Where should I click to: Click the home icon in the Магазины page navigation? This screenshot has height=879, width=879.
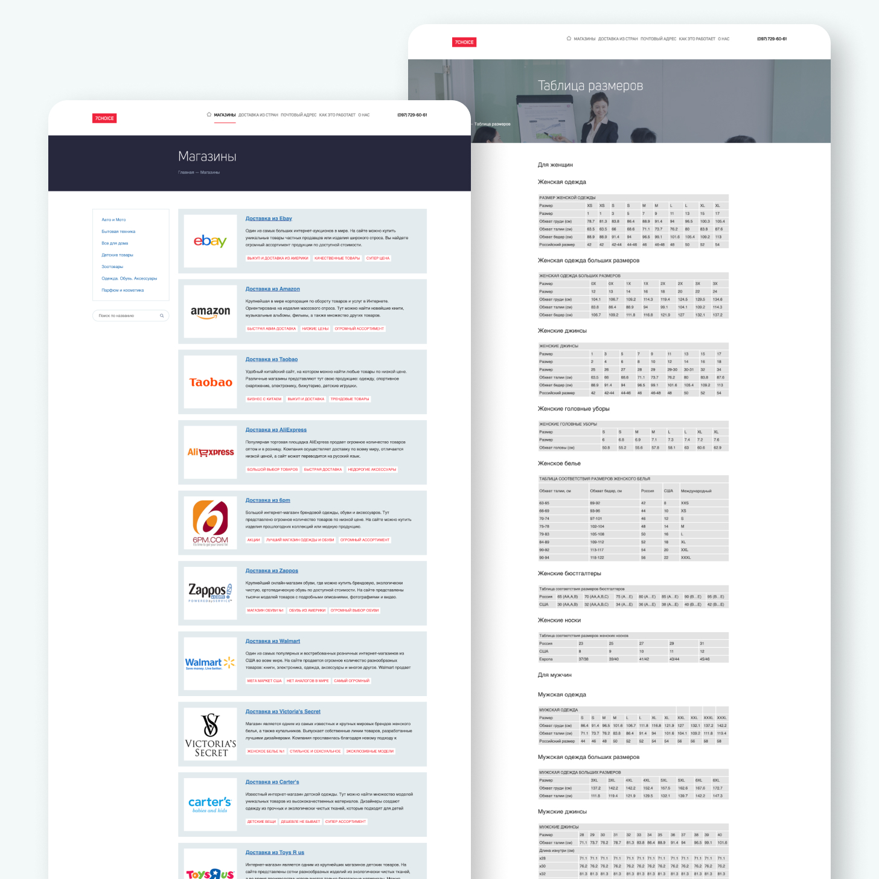(209, 115)
